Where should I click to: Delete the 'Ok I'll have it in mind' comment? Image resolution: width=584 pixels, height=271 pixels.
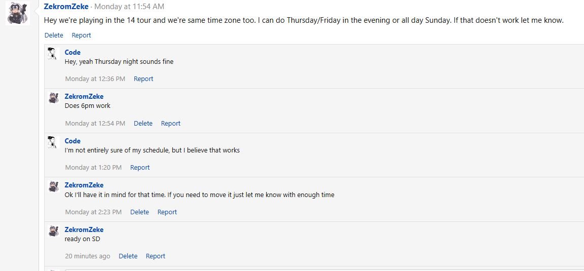coord(139,212)
